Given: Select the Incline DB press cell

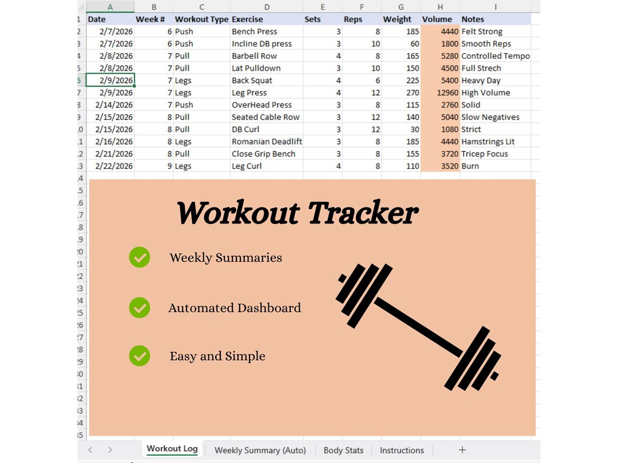Looking at the screenshot, I should click(267, 43).
